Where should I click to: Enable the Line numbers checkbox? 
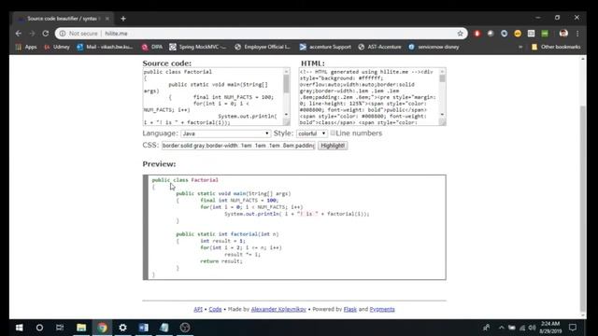point(333,133)
